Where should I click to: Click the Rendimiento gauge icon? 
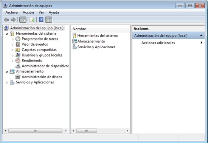tap(18, 61)
